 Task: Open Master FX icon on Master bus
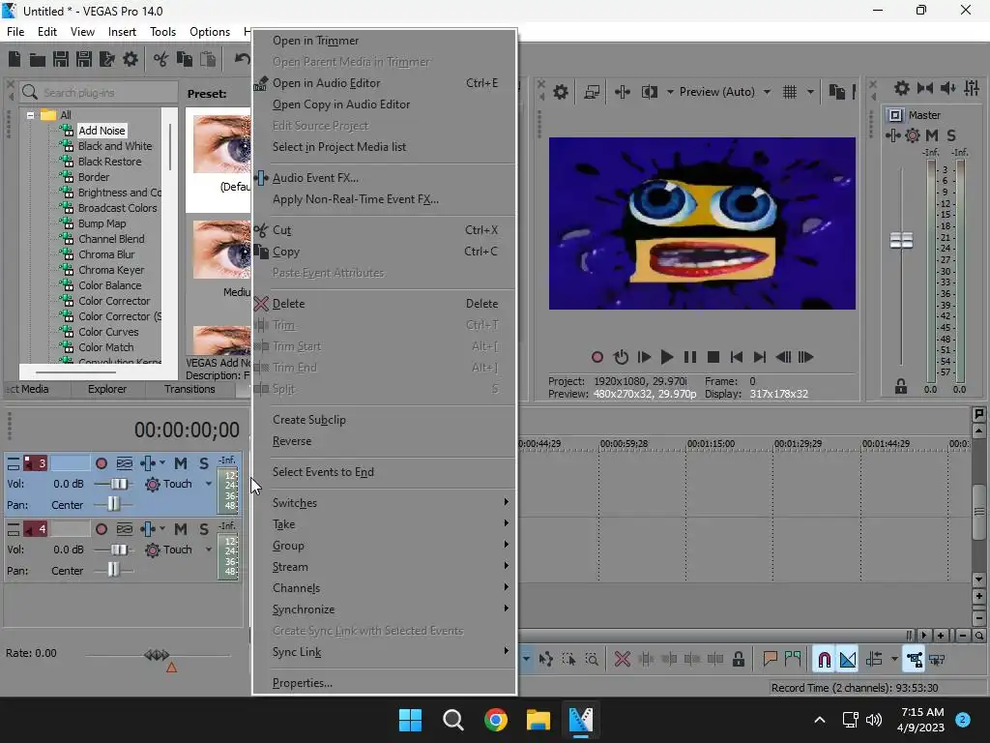[892, 135]
